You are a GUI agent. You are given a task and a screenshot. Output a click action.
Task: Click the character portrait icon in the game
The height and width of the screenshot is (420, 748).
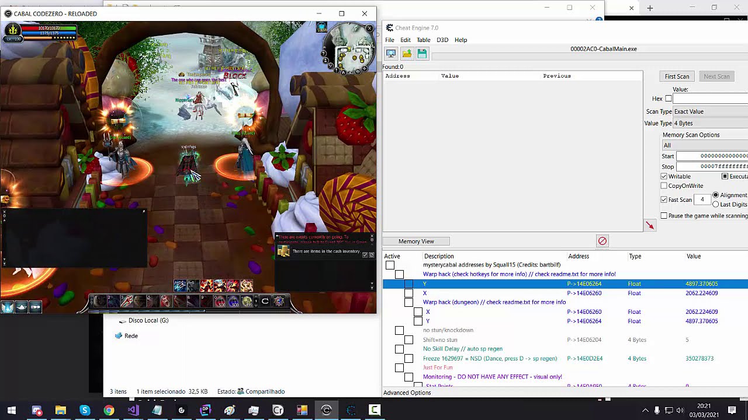[x=12, y=30]
